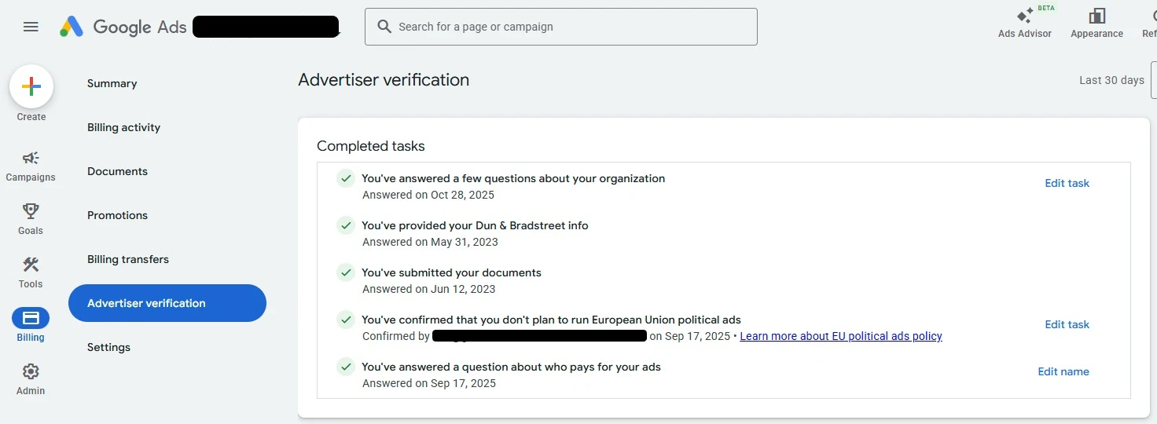Navigate to Billing activity
Image resolution: width=1157 pixels, height=424 pixels.
click(x=123, y=127)
